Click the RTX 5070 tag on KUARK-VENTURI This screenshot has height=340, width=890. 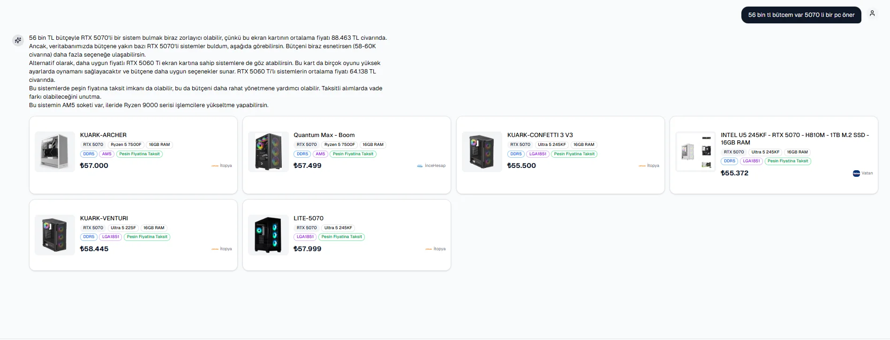93,228
